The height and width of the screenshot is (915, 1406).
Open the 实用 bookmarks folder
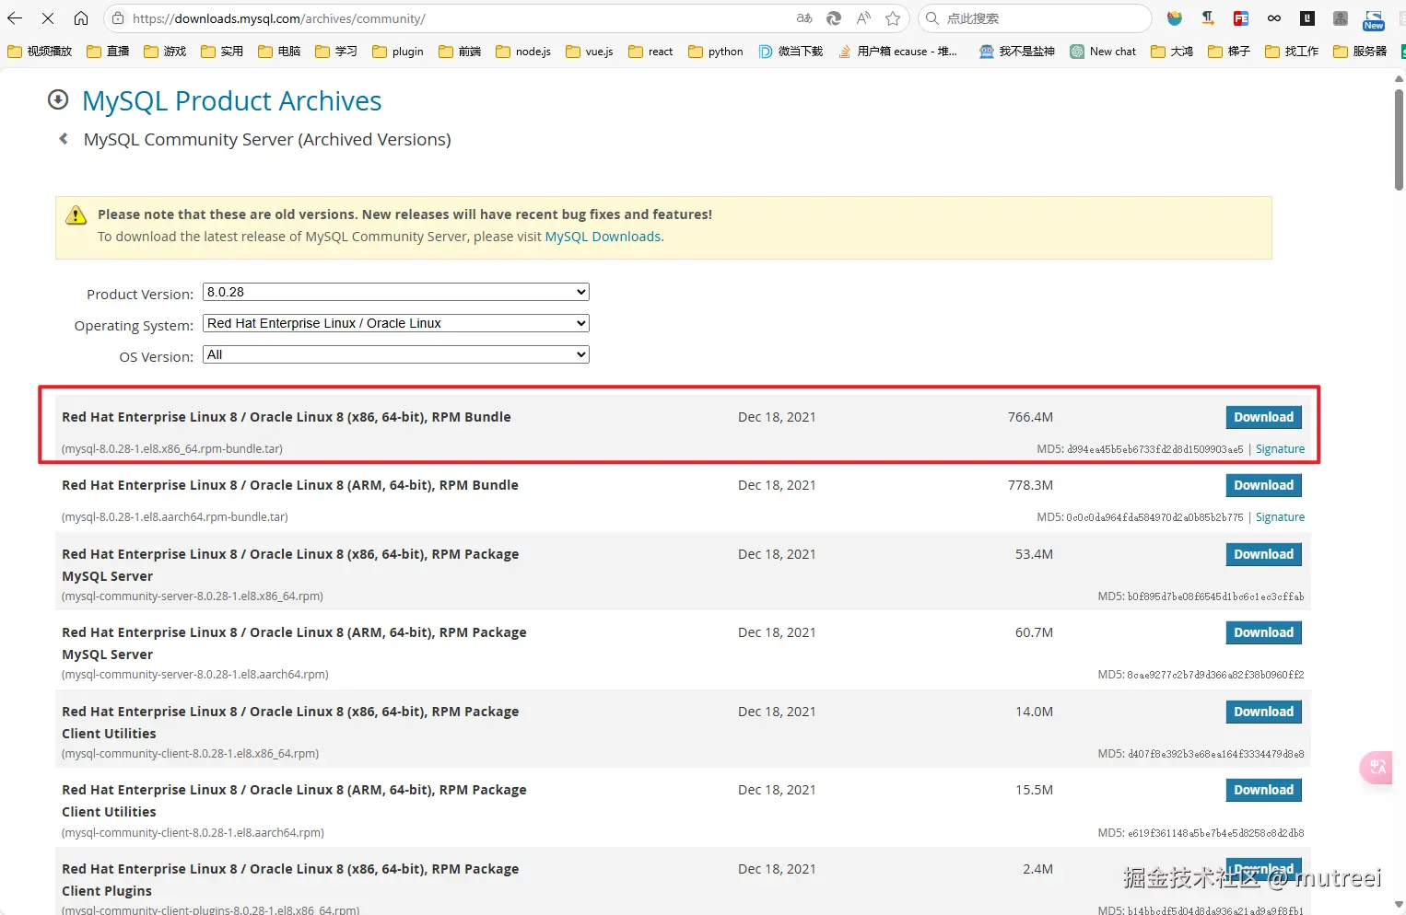[222, 52]
